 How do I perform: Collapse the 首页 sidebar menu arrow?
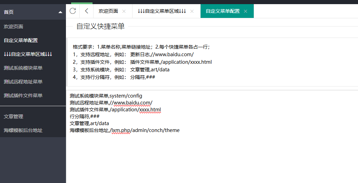pos(60,12)
